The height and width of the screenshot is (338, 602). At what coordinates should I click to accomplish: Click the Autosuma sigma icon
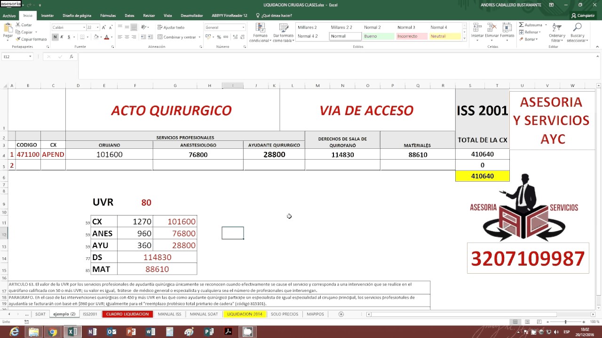[x=522, y=25]
